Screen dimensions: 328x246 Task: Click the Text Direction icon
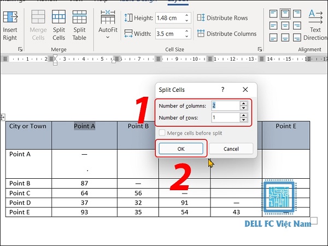pyautogui.click(x=315, y=17)
